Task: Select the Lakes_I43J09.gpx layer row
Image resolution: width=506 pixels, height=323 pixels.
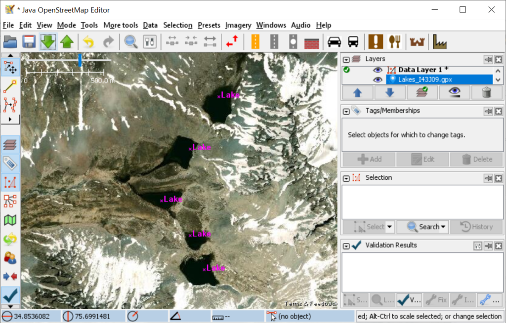Action: tap(439, 80)
